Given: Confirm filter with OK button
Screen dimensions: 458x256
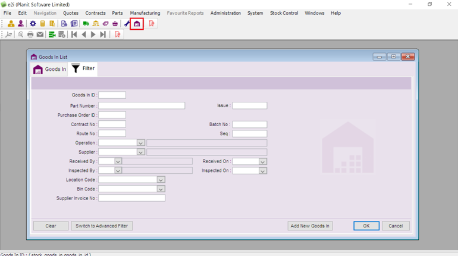Looking at the screenshot, I should (366, 226).
